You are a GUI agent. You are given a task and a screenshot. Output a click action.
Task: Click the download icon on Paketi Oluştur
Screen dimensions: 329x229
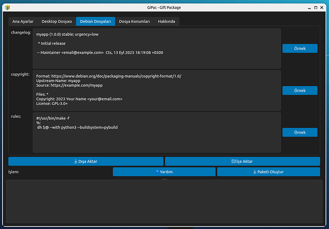pos(255,171)
